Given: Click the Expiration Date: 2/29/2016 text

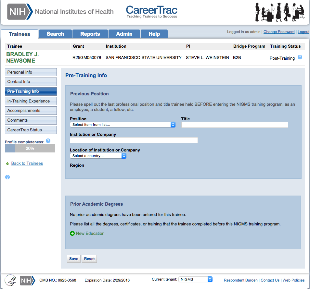Looking at the screenshot, I should pos(107,280).
